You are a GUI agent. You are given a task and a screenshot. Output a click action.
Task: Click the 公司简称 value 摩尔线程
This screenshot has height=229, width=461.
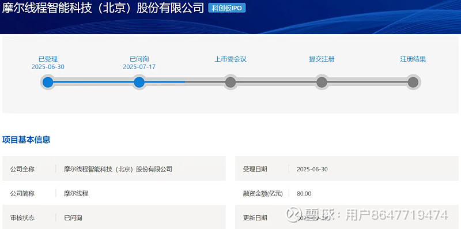pos(76,194)
